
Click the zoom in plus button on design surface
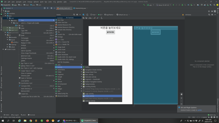coord(182,98)
